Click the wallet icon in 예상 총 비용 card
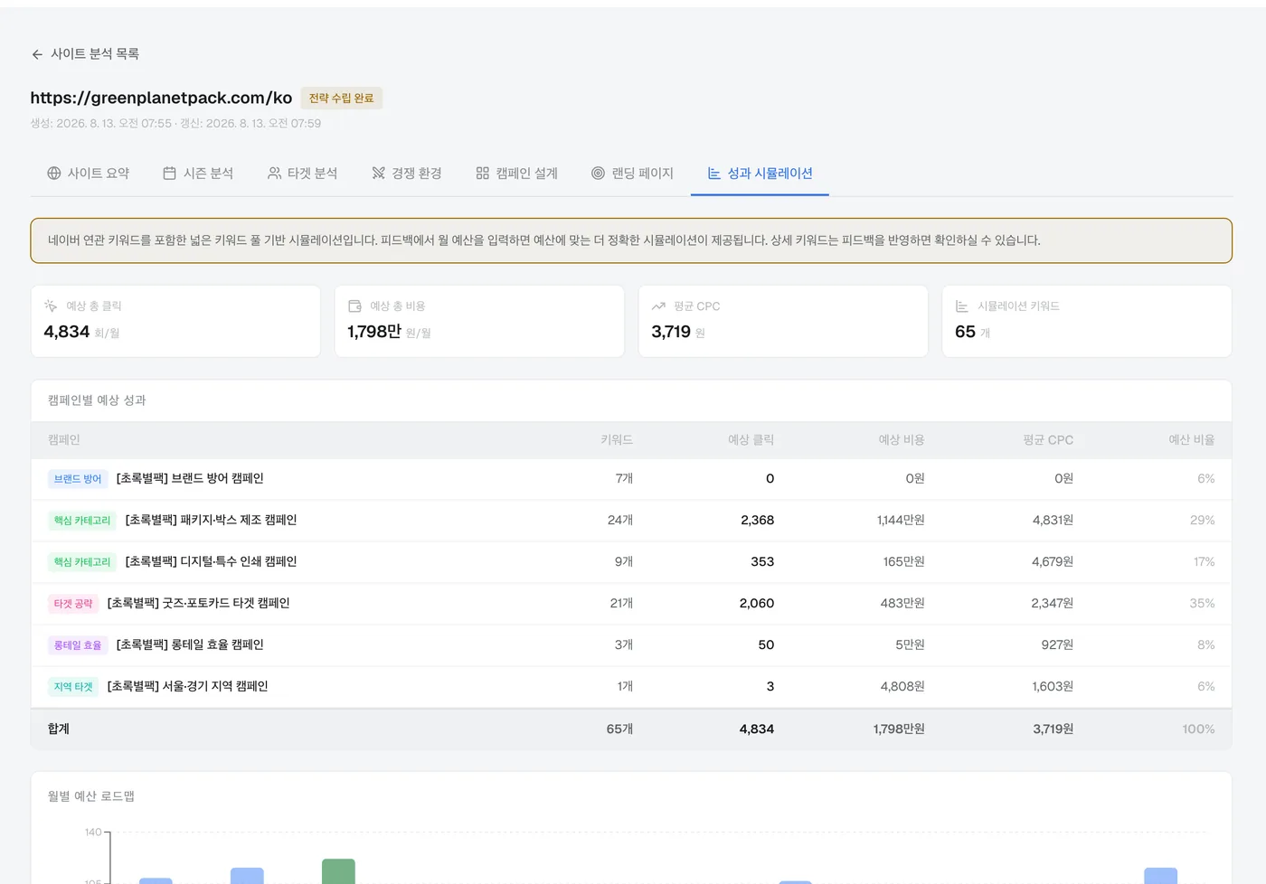The image size is (1266, 884). click(354, 306)
